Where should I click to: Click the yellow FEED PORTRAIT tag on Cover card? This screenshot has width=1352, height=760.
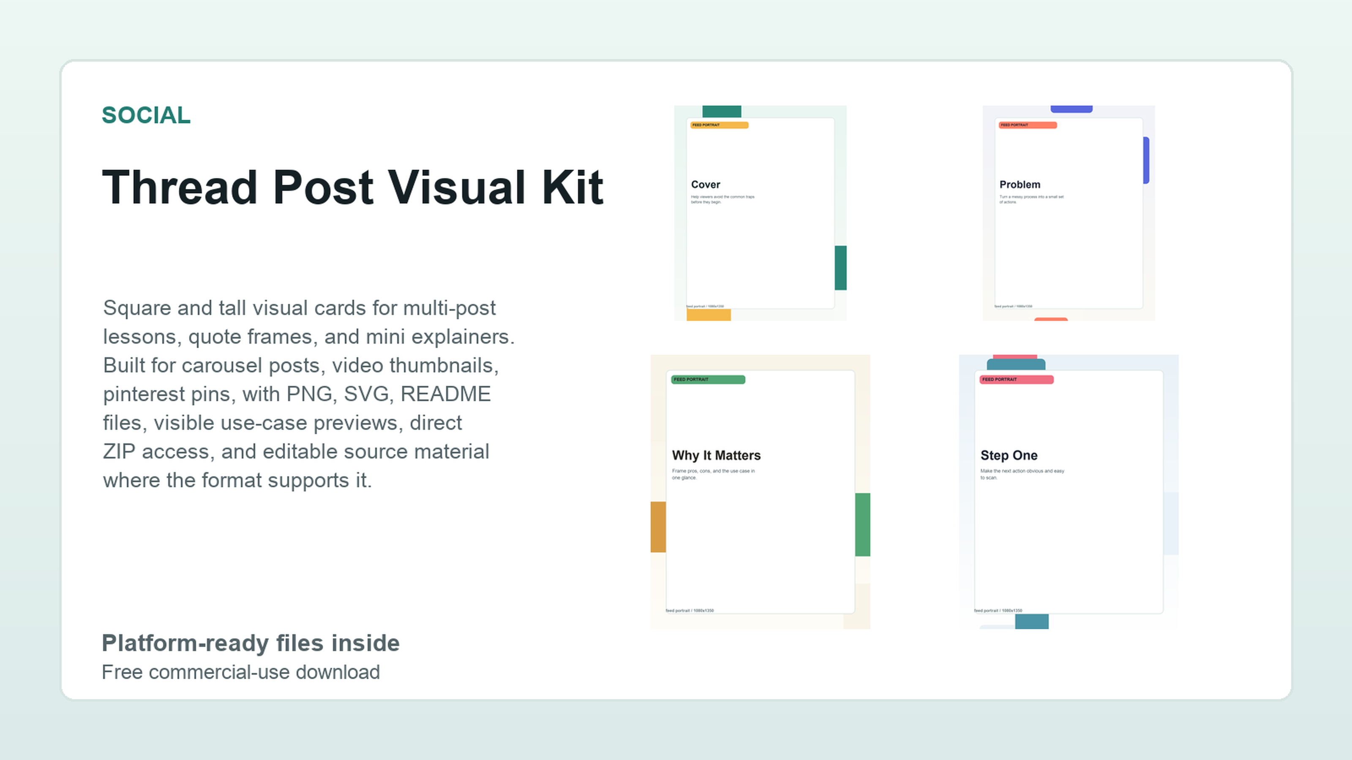pyautogui.click(x=719, y=125)
